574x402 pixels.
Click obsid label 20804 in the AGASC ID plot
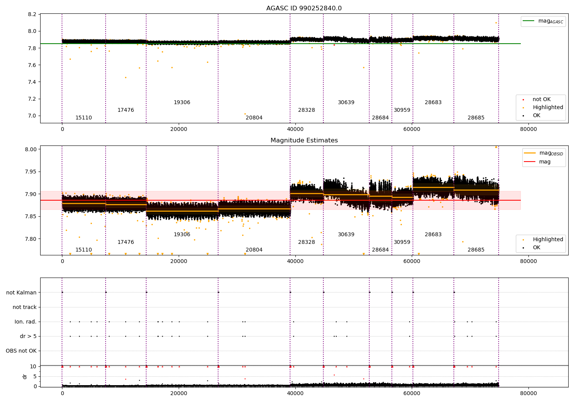(x=254, y=118)
